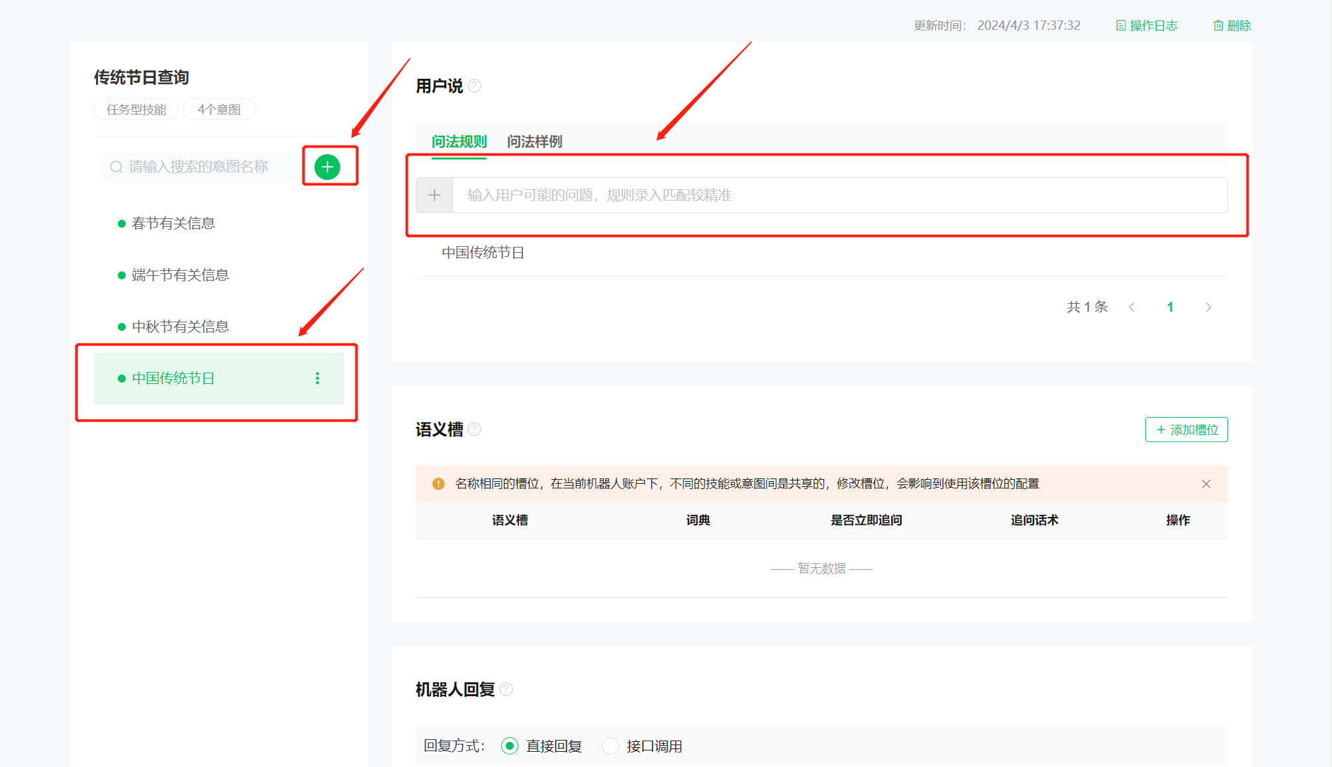Click the user question rule input field
Viewport: 1332px width, 767px height.
pos(838,195)
